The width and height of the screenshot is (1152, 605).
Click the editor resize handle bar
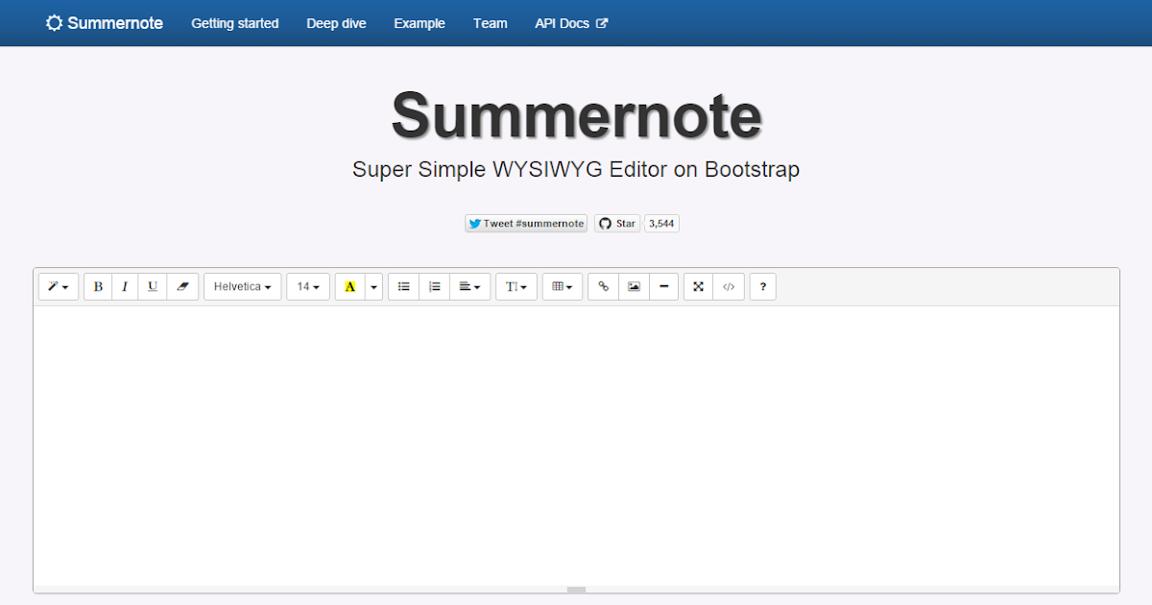[576, 590]
